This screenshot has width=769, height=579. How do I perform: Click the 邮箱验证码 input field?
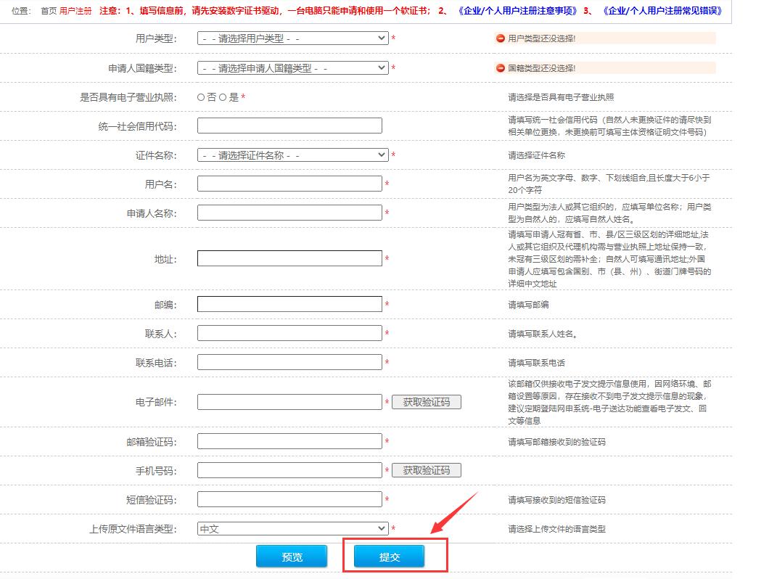pos(289,440)
